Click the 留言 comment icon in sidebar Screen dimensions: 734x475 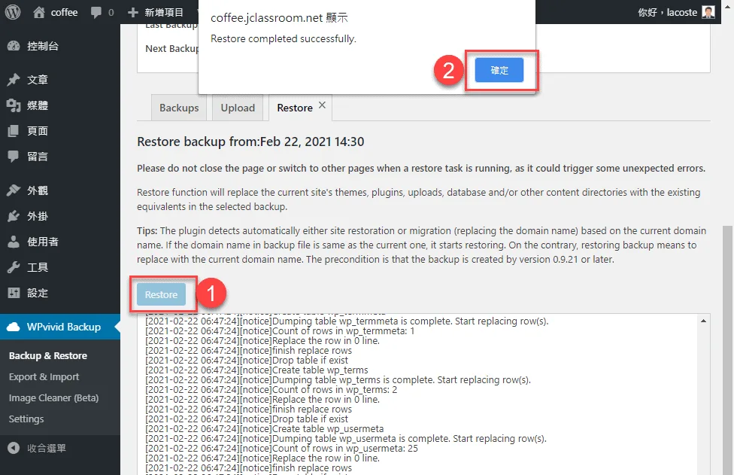(14, 157)
